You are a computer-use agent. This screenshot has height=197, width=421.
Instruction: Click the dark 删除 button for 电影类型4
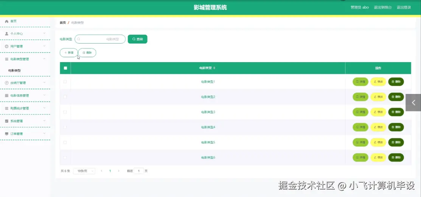click(x=396, y=127)
